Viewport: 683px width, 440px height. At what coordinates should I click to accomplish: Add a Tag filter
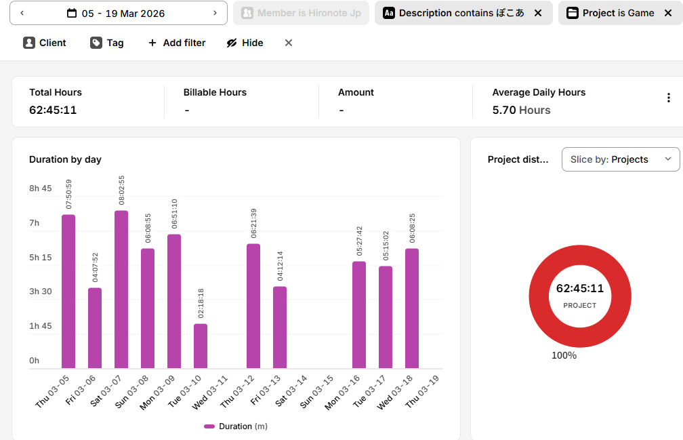tap(107, 43)
